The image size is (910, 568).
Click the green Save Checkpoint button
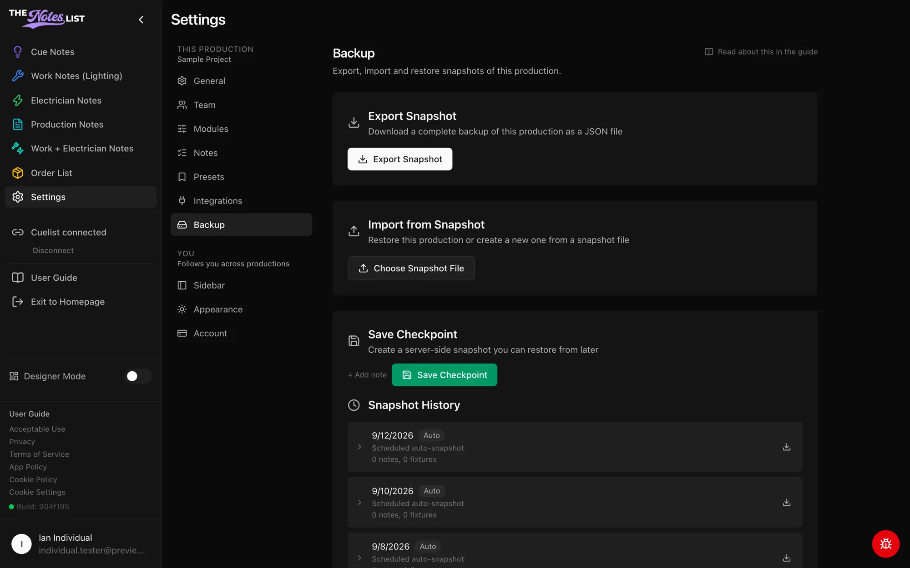(x=445, y=375)
